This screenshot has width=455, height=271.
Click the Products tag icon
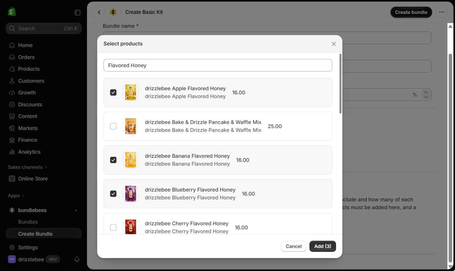(x=12, y=69)
